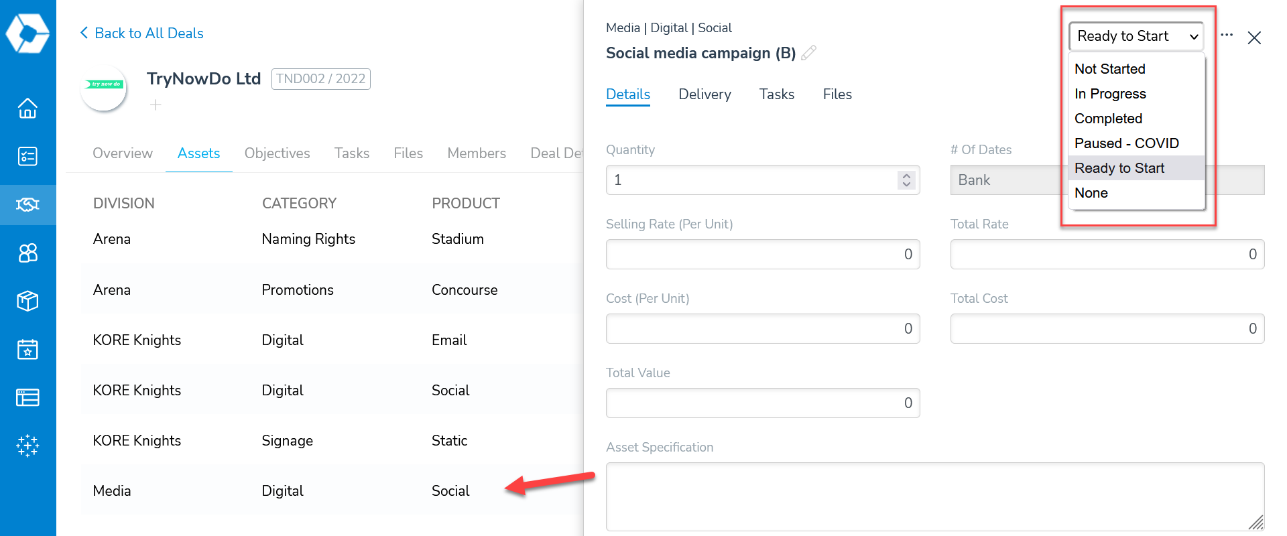This screenshot has height=536, width=1287.
Task: Click the Total Value field
Action: (763, 403)
